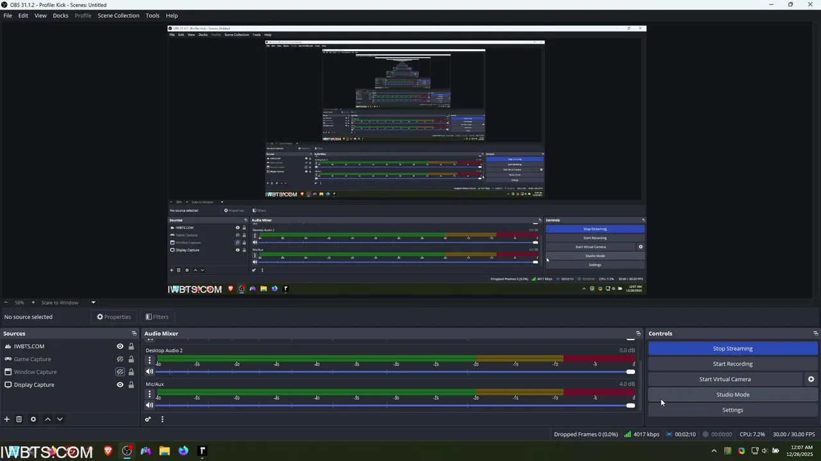This screenshot has width=821, height=461.
Task: Click the green bitrate signal bars icon
Action: tap(627, 434)
